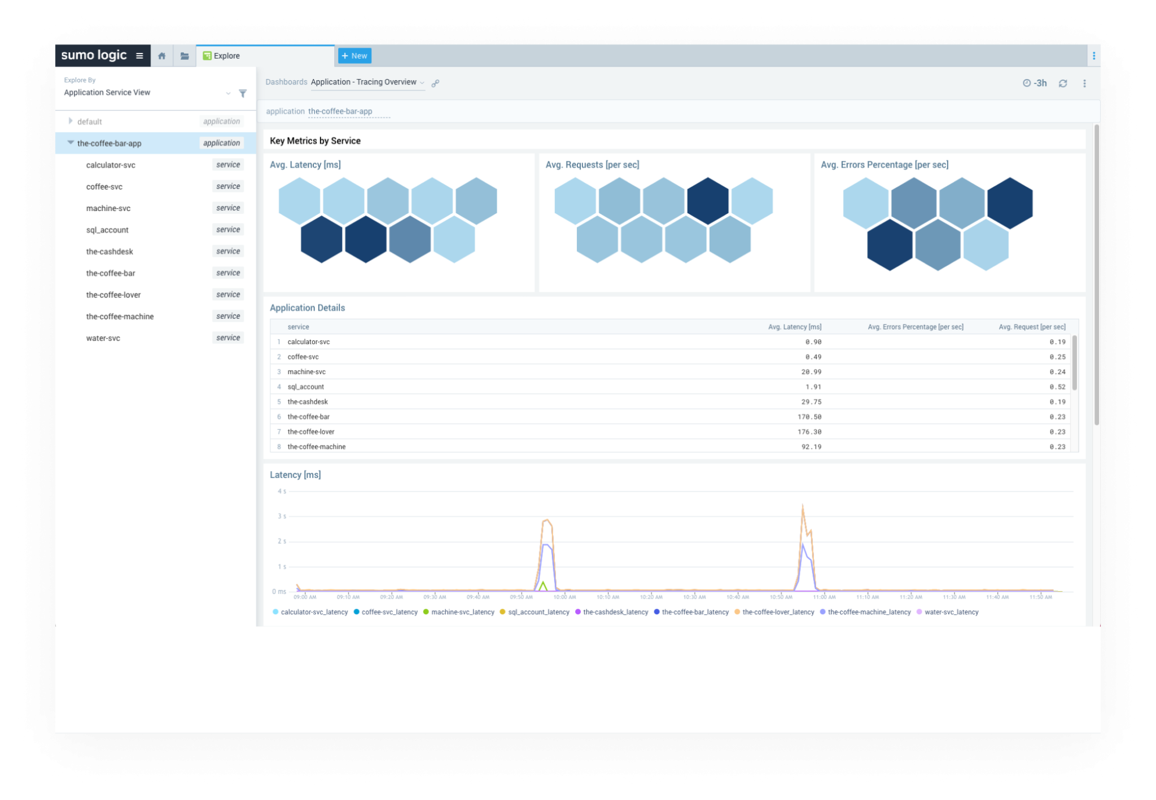Open the Library folder icon

pyautogui.click(x=185, y=56)
